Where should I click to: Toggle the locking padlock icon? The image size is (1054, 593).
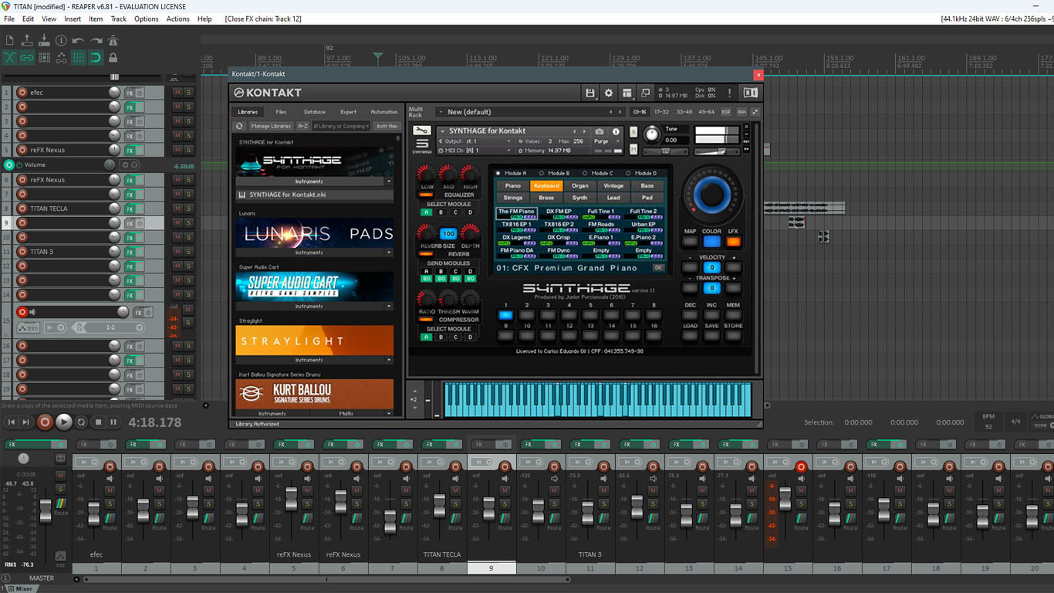point(113,57)
